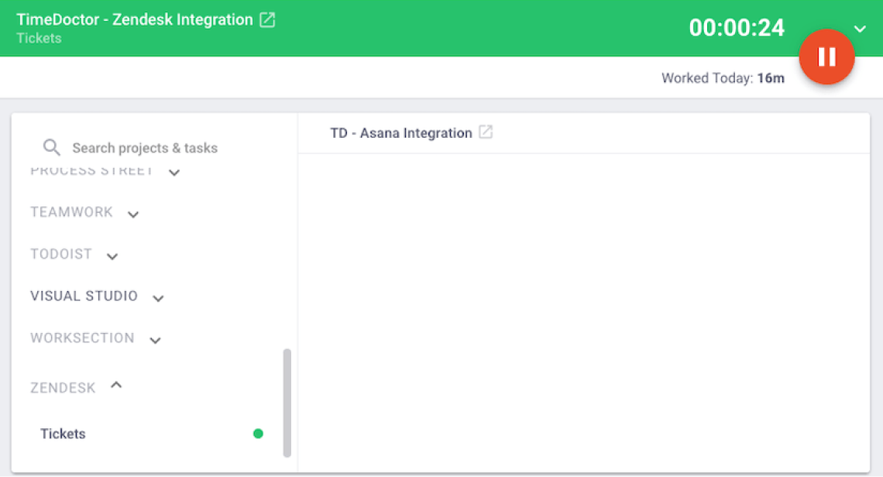Expand the header dropdown chevron by the timer
This screenshot has height=477, width=883.
pyautogui.click(x=860, y=29)
